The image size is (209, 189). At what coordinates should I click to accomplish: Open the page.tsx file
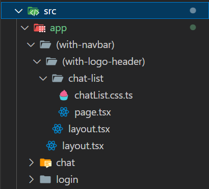click(x=93, y=112)
